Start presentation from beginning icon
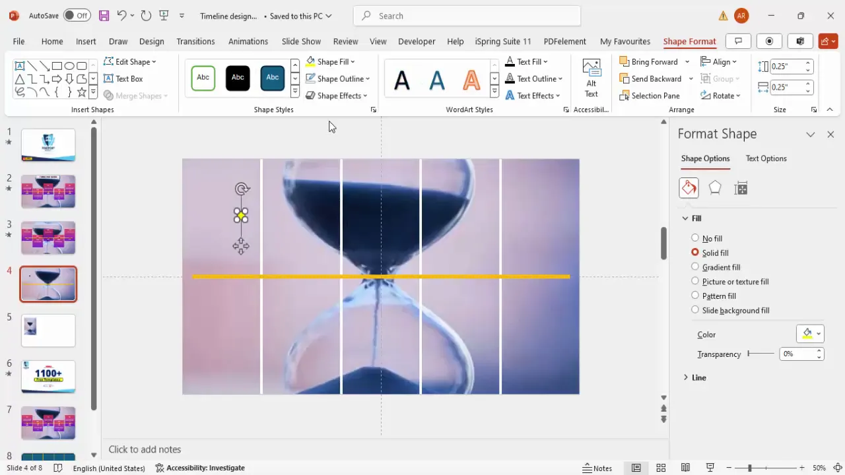The height and width of the screenshot is (475, 845). coord(164,15)
